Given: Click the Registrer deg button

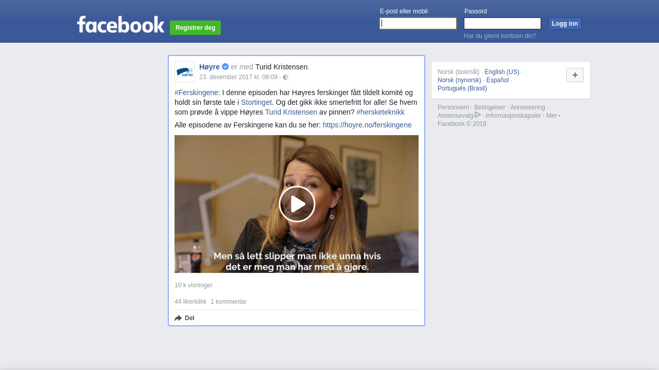Looking at the screenshot, I should click(x=195, y=28).
